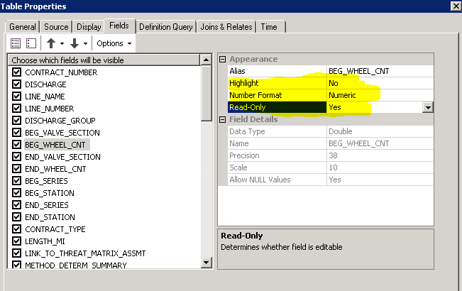Select the Alias property label
This screenshot has width=462, height=291.
click(237, 71)
